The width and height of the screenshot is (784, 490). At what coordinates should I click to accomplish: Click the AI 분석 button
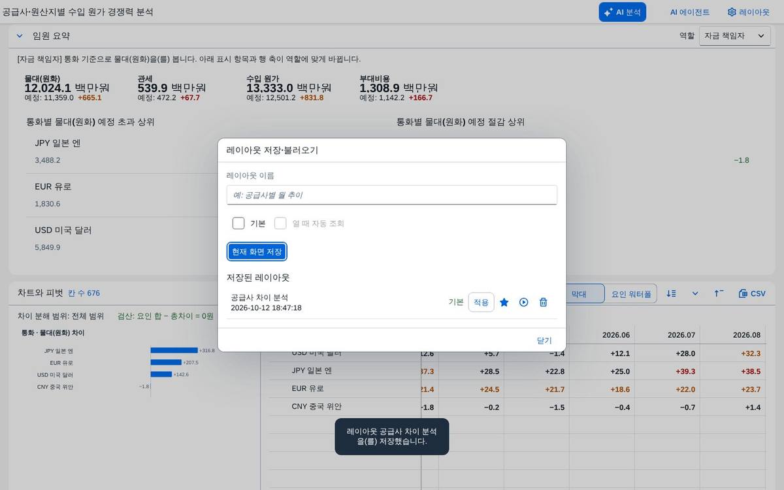click(622, 12)
